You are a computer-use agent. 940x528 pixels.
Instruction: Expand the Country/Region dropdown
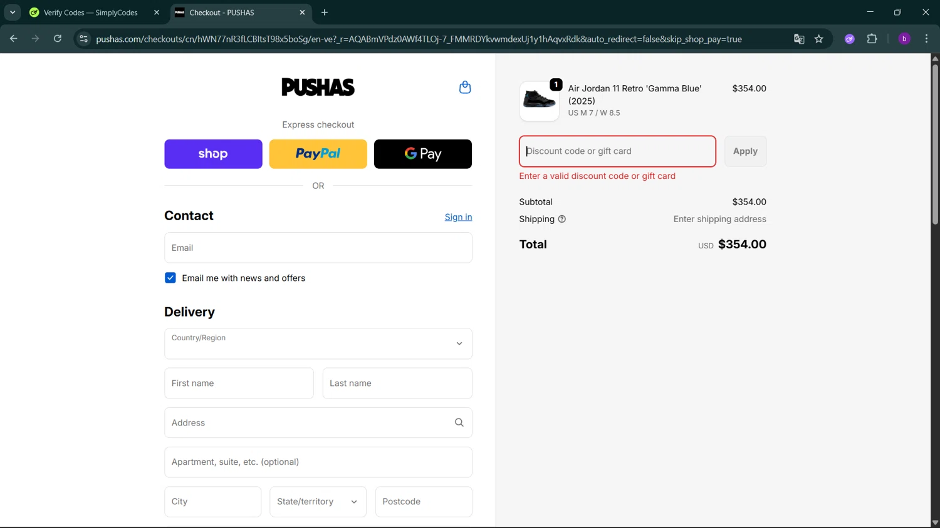(x=318, y=343)
